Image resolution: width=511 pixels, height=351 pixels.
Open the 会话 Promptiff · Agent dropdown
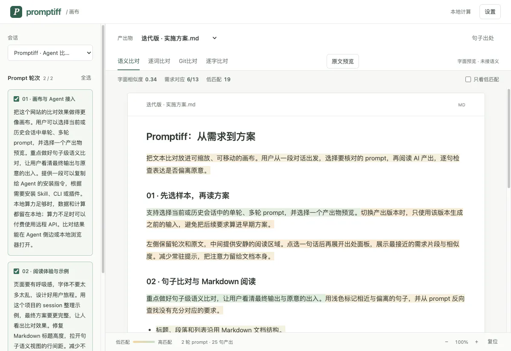50,53
